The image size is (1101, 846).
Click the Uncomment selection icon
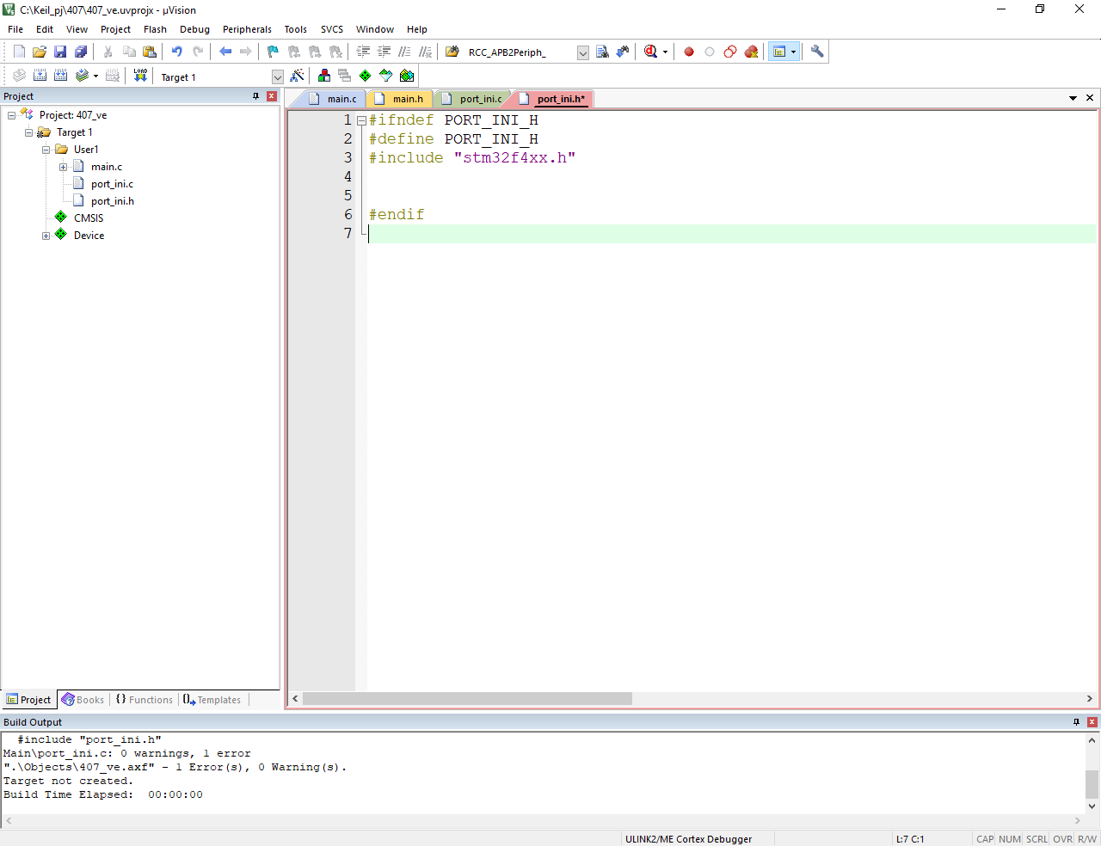(x=425, y=52)
